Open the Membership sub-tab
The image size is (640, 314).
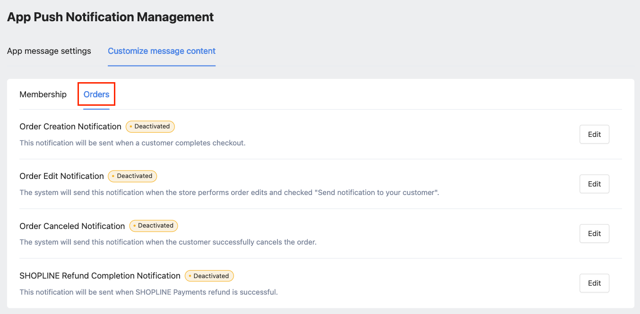pos(43,94)
